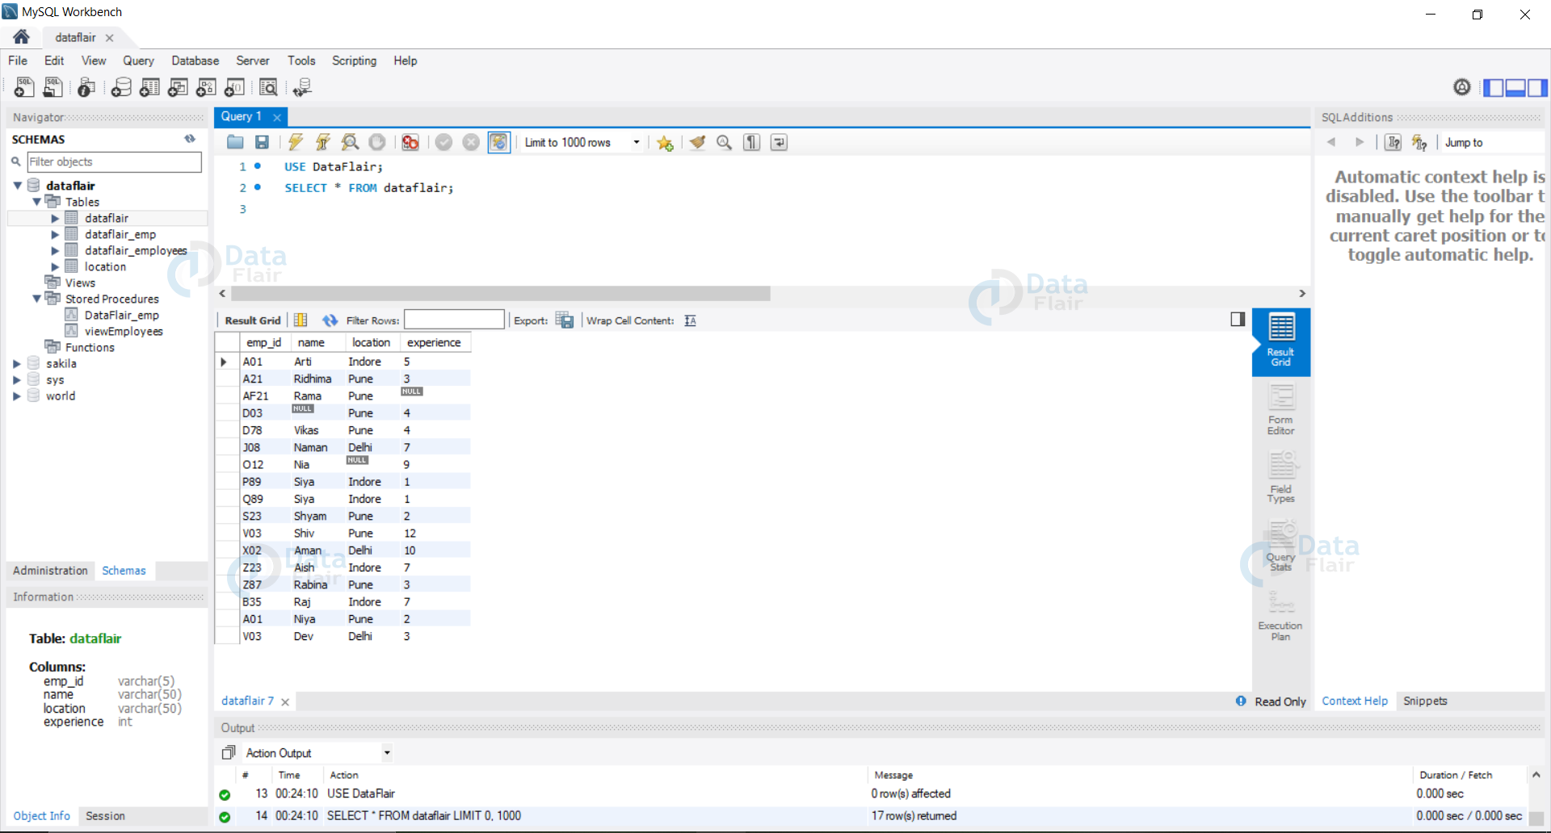This screenshot has height=833, width=1551.
Task: Toggle stop-on-error for script execution
Action: [x=410, y=143]
